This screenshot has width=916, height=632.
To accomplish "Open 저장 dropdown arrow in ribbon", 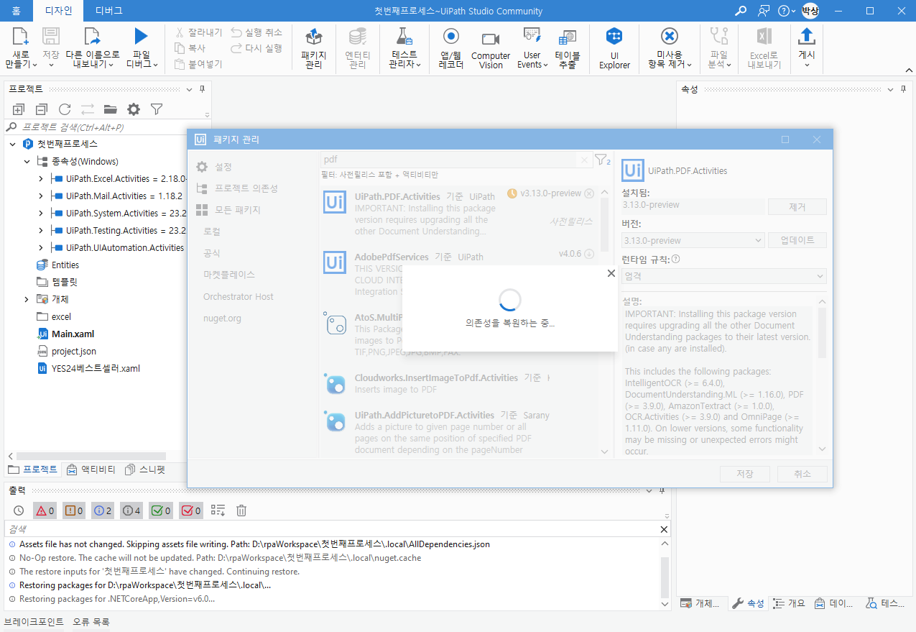I will tap(51, 65).
